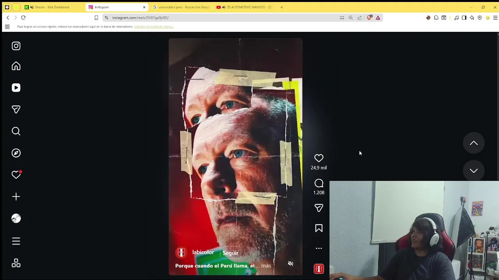Play or pause the reel video
This screenshot has height=280, width=499.
(235, 157)
